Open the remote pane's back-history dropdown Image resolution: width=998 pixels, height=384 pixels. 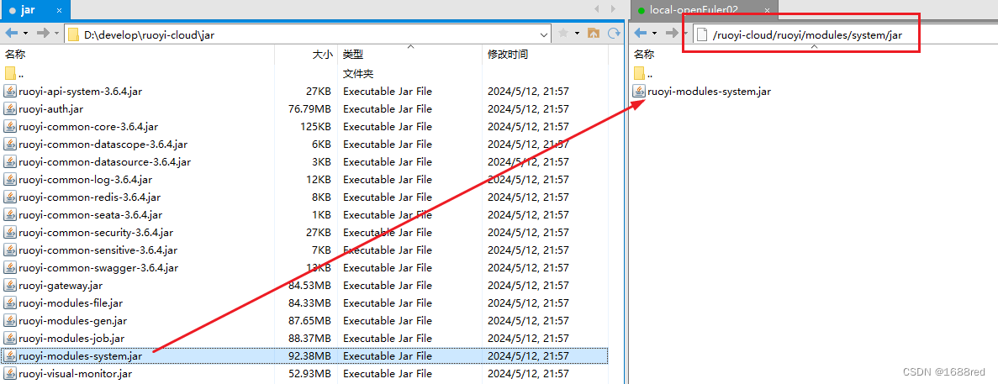pos(653,33)
